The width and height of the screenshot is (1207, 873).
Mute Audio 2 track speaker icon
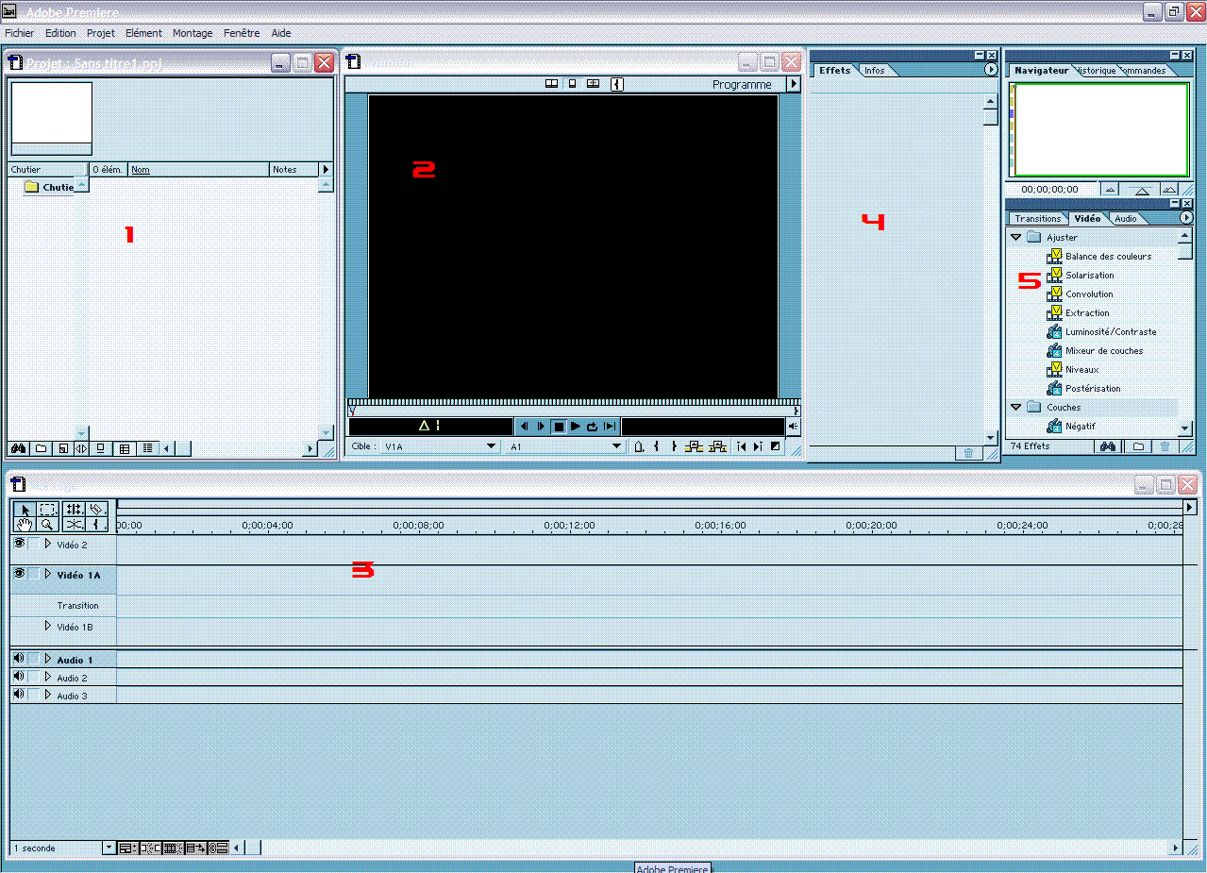click(18, 677)
